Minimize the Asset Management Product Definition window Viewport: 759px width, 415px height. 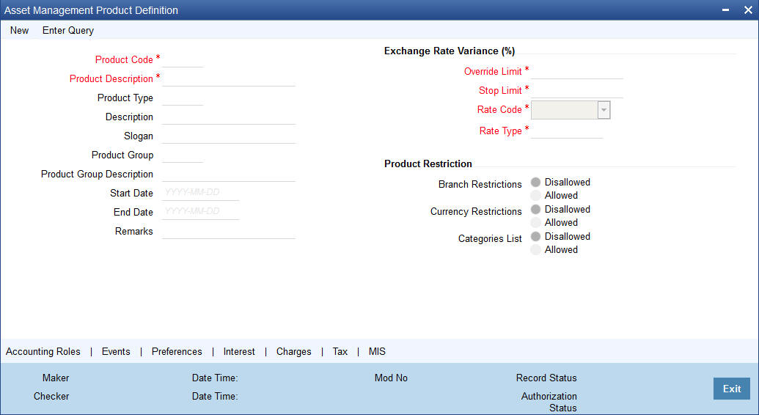[725, 10]
